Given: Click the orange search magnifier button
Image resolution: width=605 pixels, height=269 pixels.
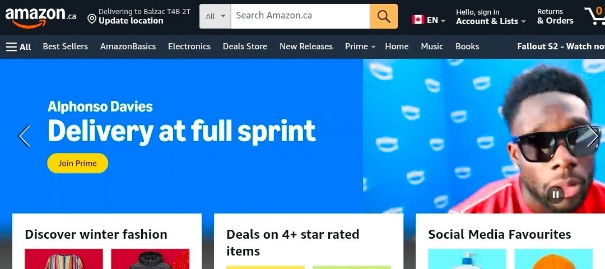Looking at the screenshot, I should click(x=384, y=16).
